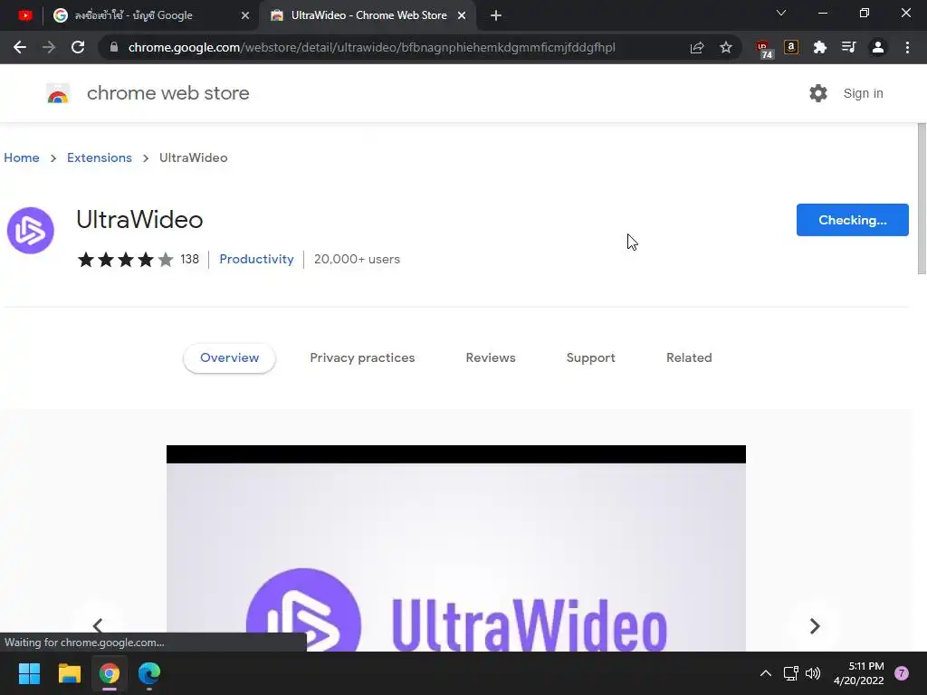This screenshot has width=927, height=695.
Task: Open the tab search dropdown arrow
Action: click(x=781, y=13)
